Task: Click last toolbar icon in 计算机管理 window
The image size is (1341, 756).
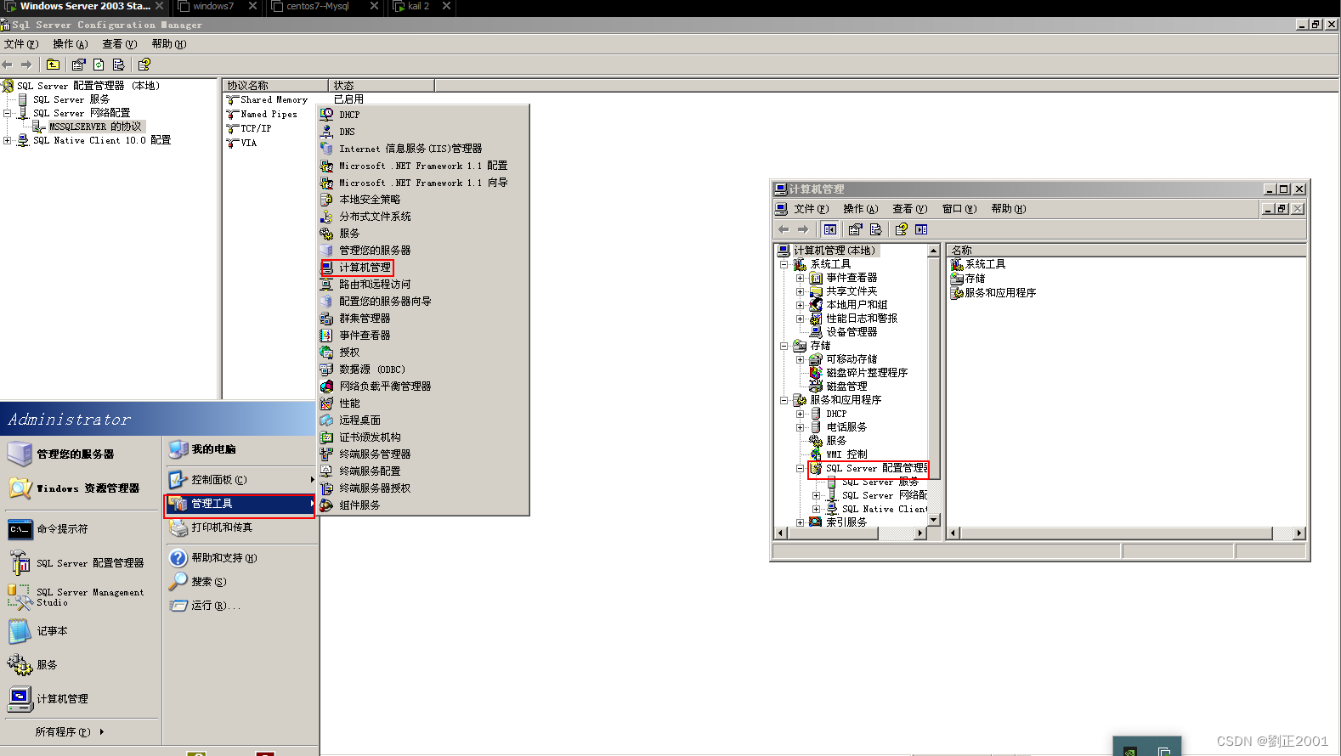Action: point(921,229)
